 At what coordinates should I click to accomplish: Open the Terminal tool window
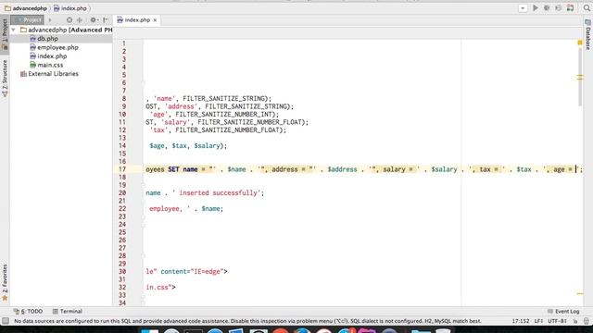pyautogui.click(x=67, y=311)
